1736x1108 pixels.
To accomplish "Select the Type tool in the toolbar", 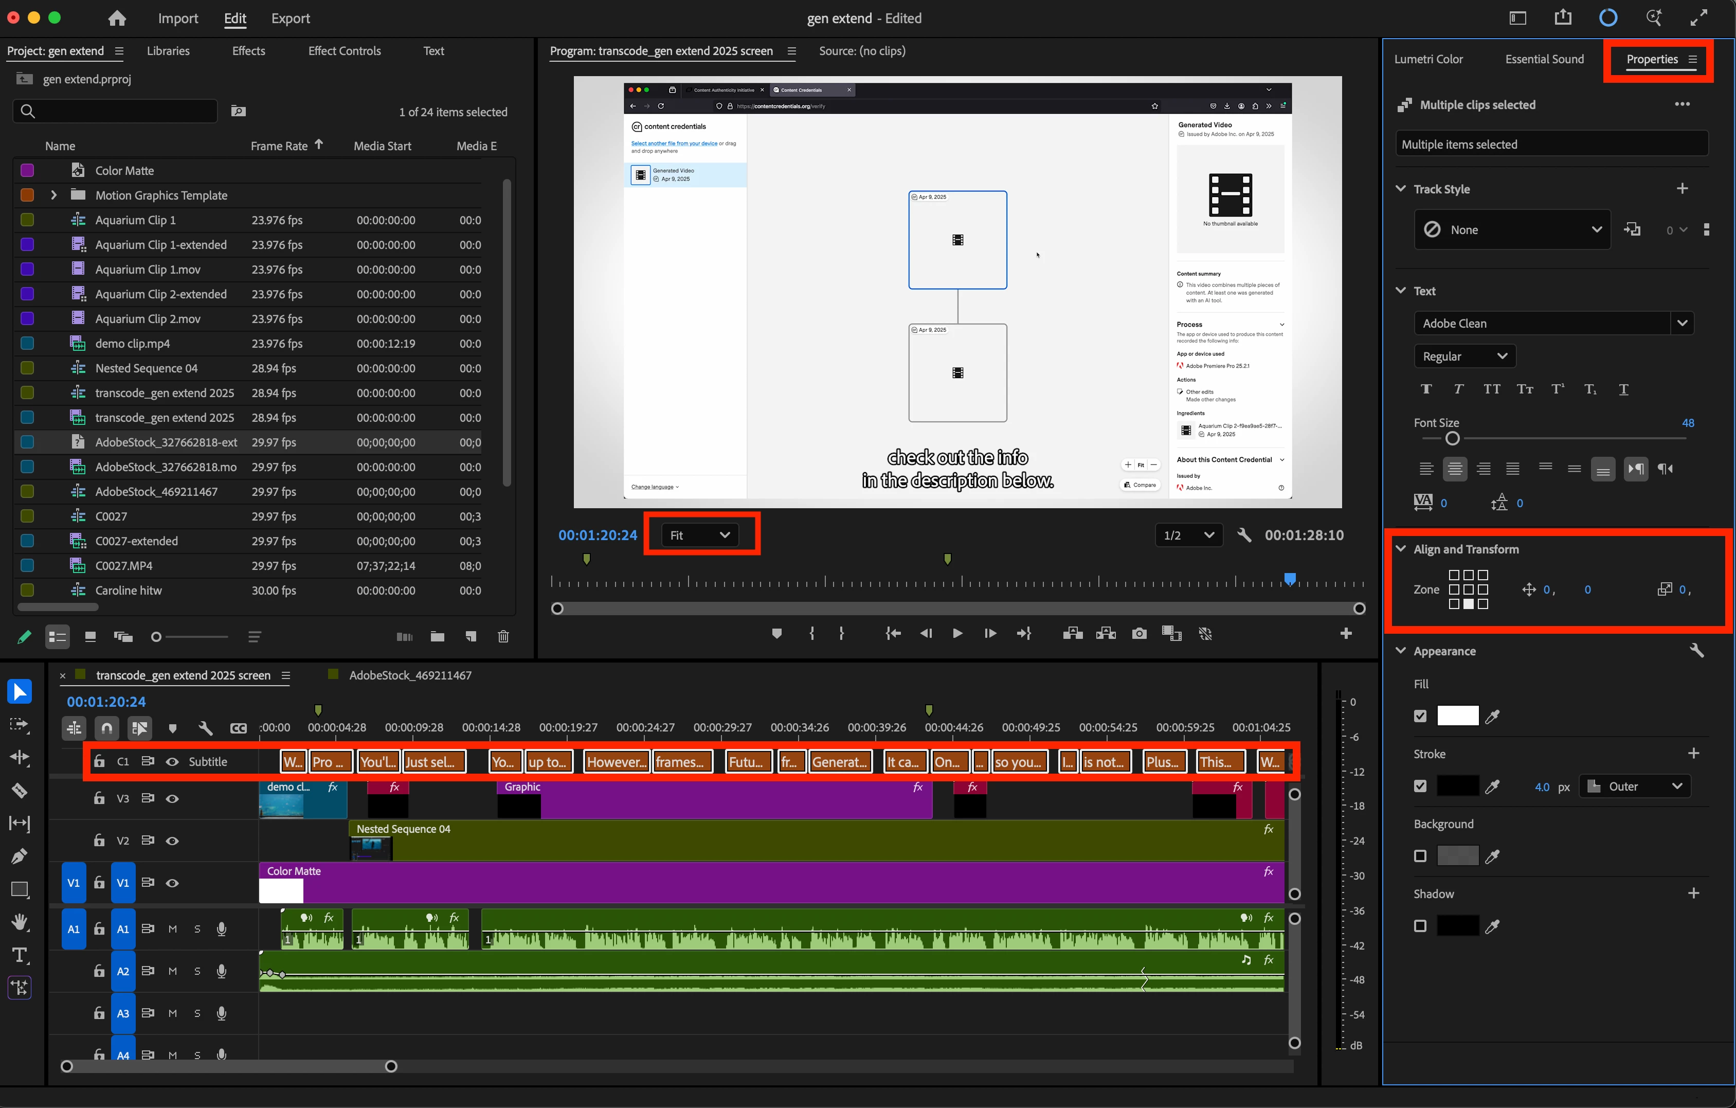I will point(20,956).
